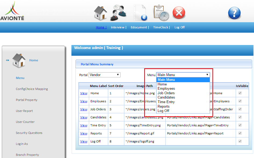Pick Time Entry from the Menu dropdown list
Screen dimensions: 254x158
click(x=183, y=102)
